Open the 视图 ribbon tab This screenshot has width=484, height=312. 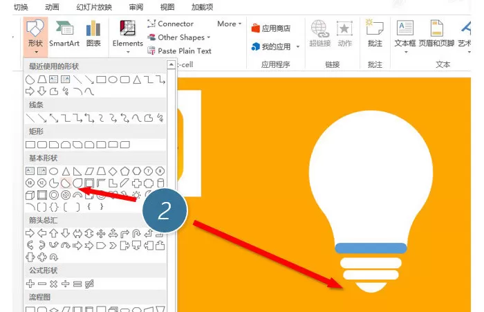(167, 7)
